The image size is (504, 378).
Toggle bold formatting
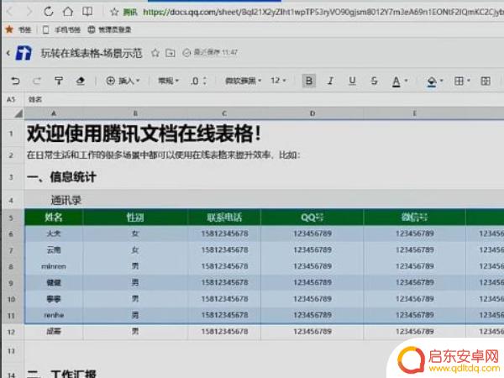tap(309, 81)
